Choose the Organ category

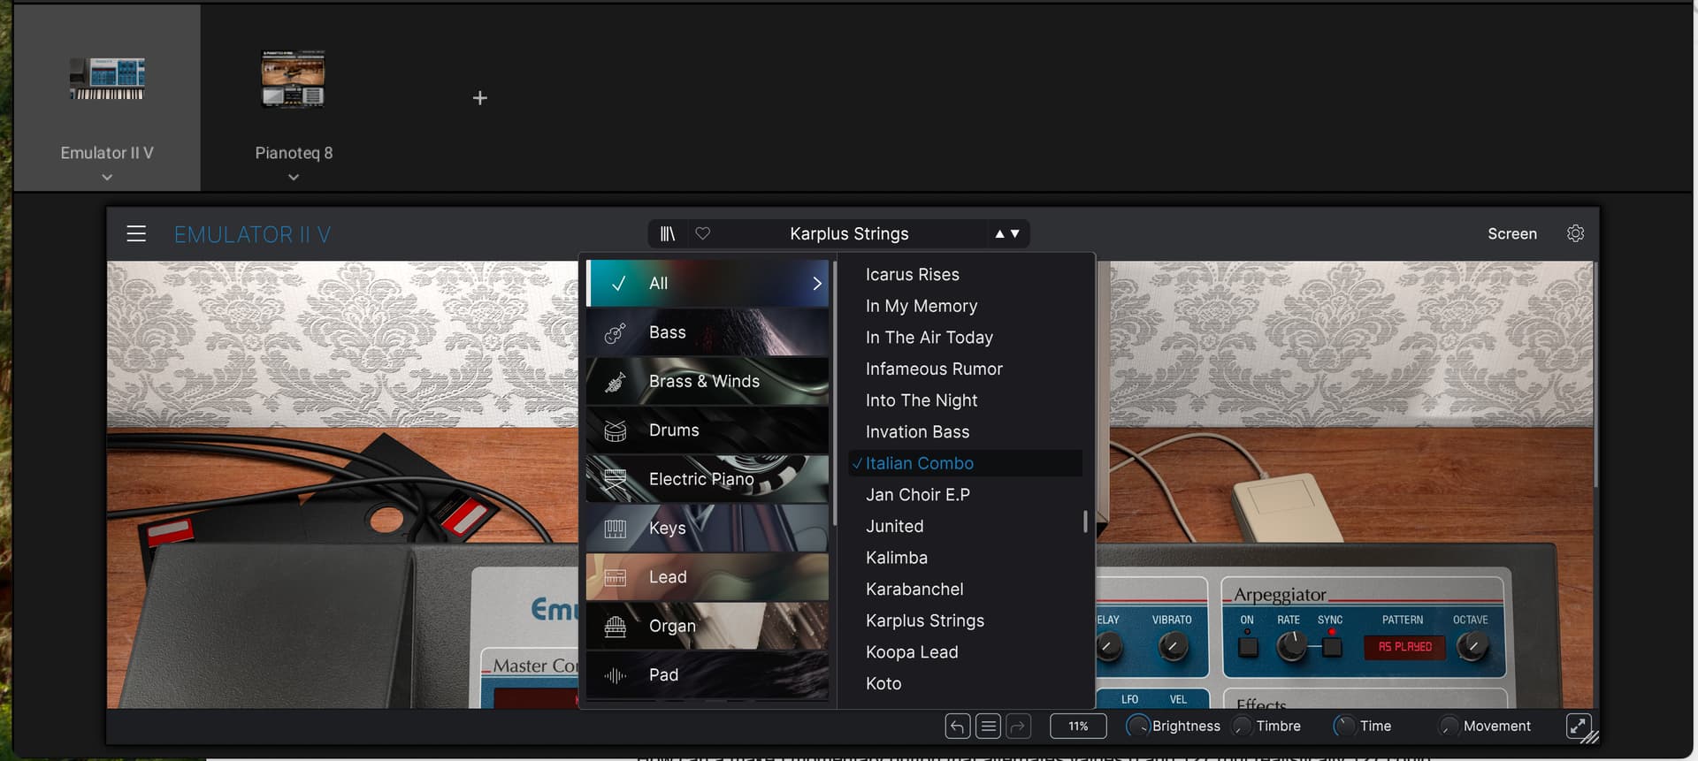click(707, 626)
